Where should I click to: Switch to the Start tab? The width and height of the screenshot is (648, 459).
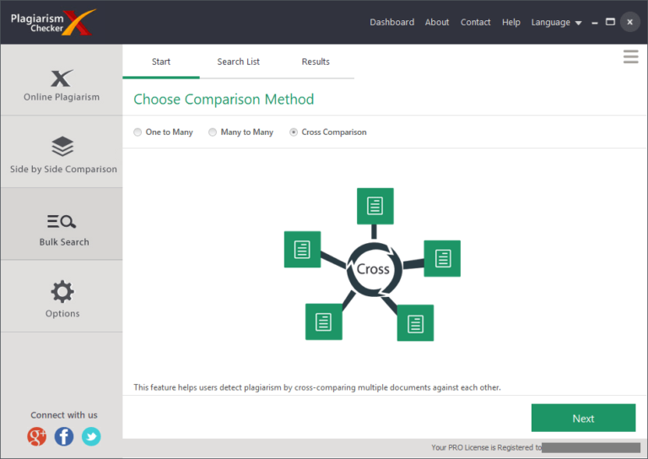[161, 62]
